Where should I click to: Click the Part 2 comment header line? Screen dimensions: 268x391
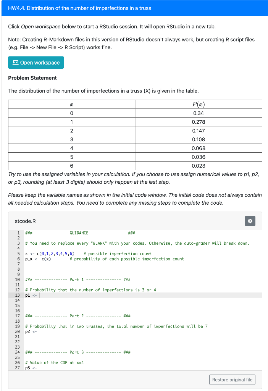coord(78,316)
